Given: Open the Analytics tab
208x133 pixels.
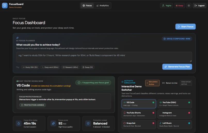Looking at the screenshot, I should [102, 6].
